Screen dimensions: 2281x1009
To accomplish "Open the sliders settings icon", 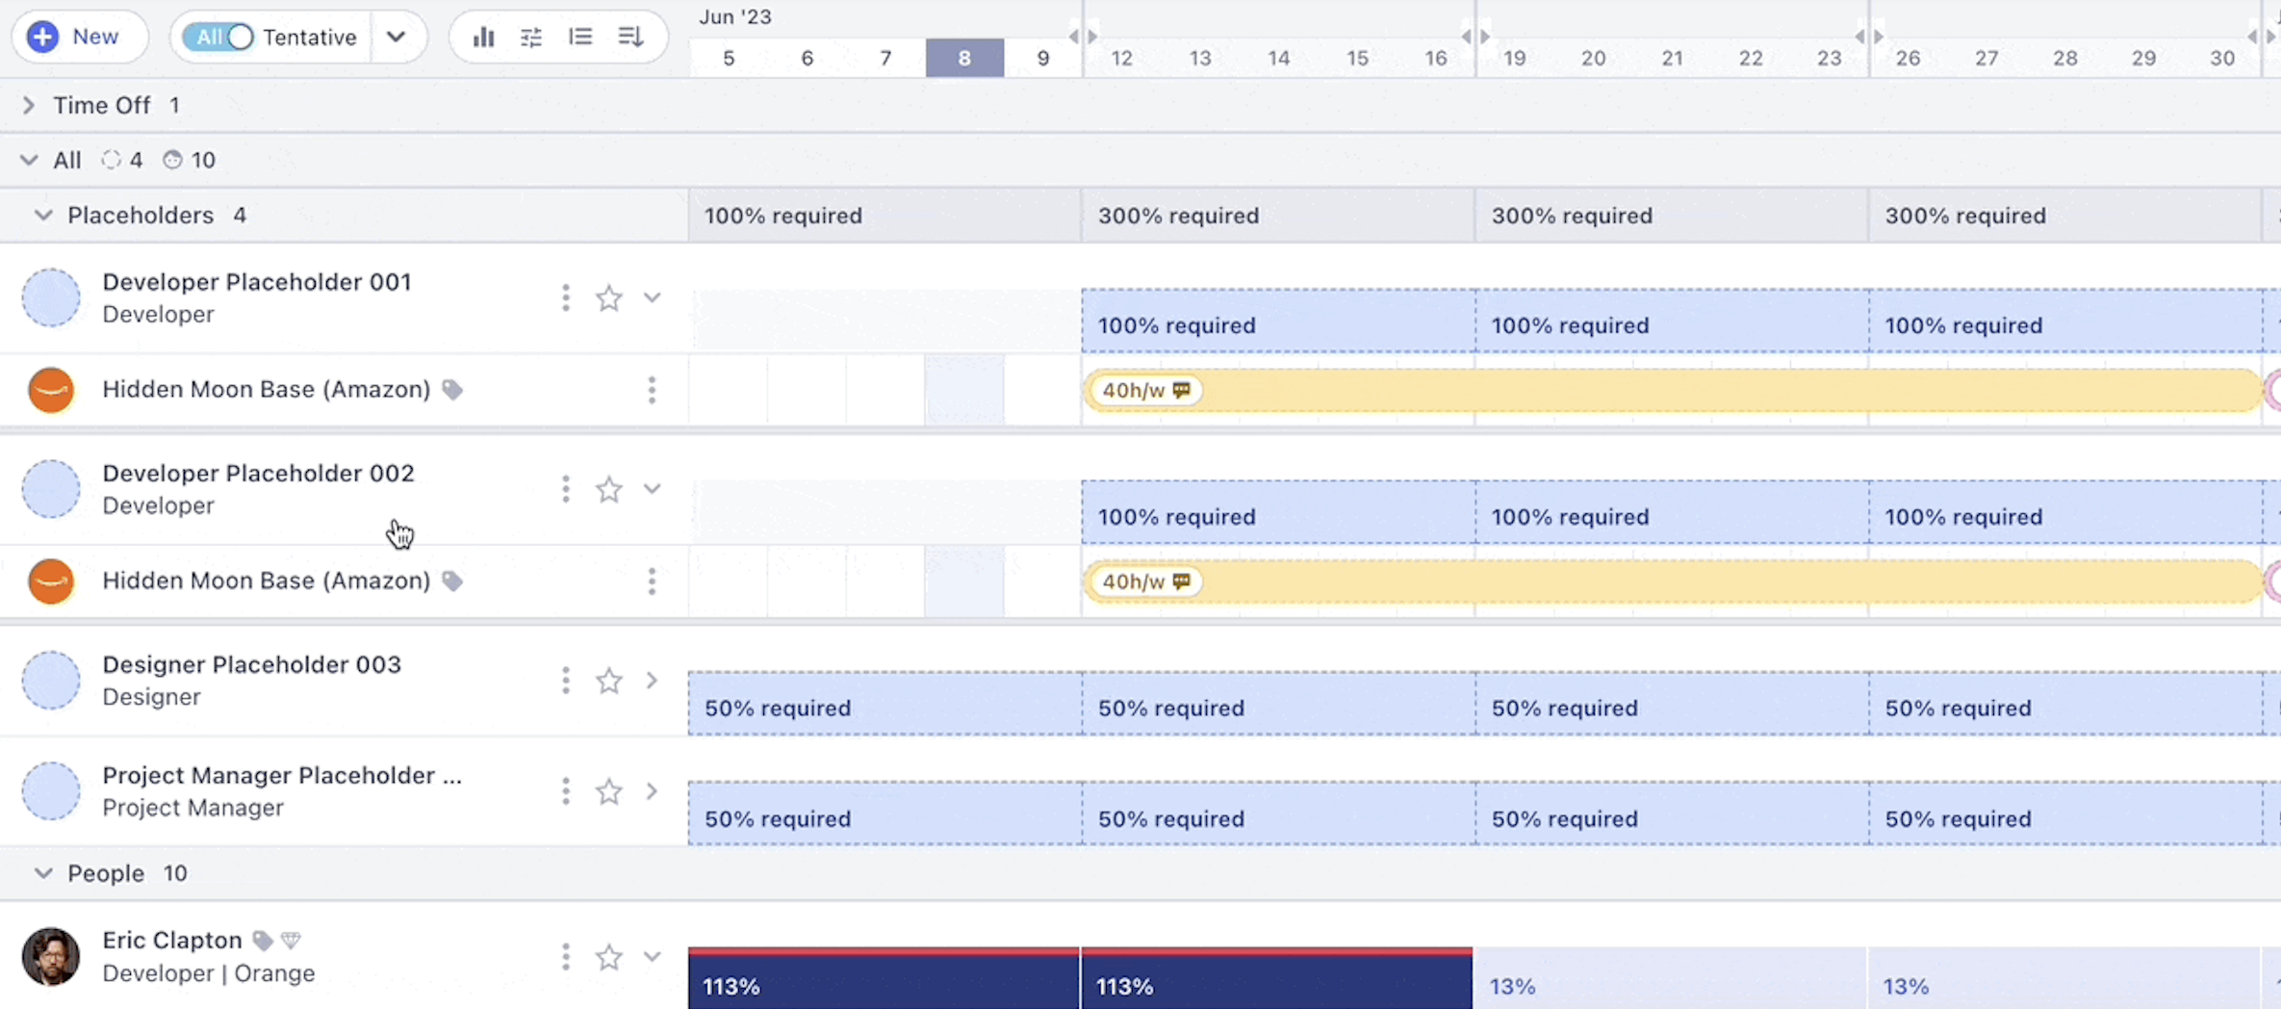I will click(531, 37).
